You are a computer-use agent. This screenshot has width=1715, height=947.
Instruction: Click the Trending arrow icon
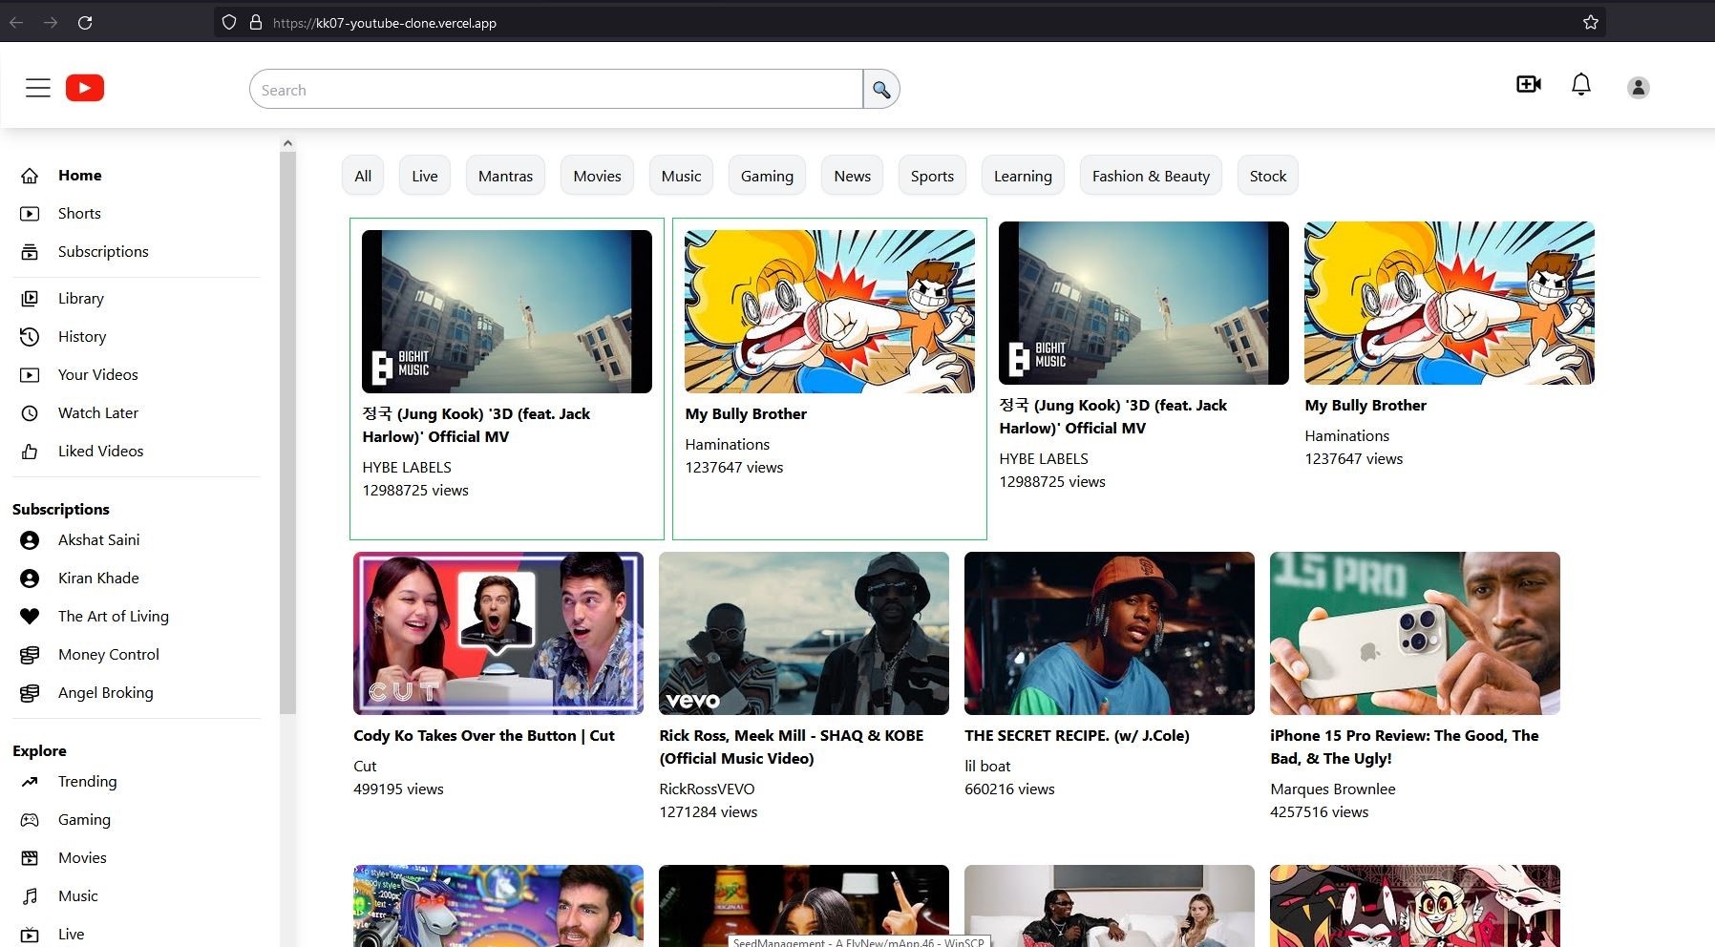tap(30, 782)
